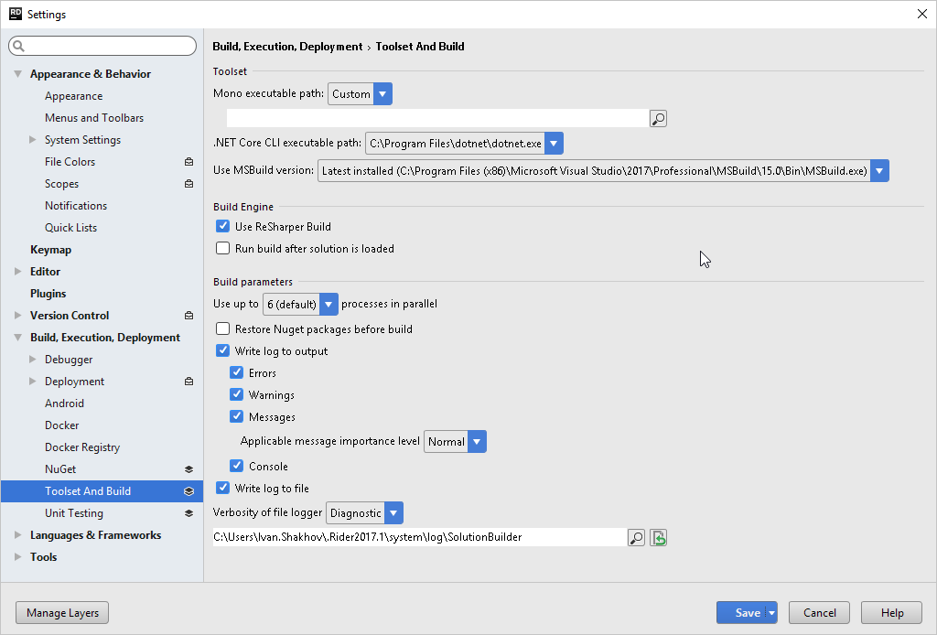Select Keymap in the settings tree

[x=50, y=250]
